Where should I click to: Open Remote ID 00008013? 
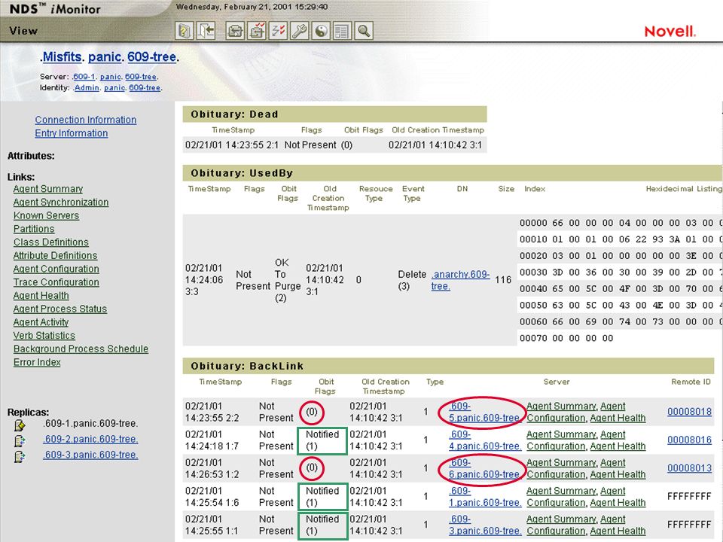pos(689,467)
